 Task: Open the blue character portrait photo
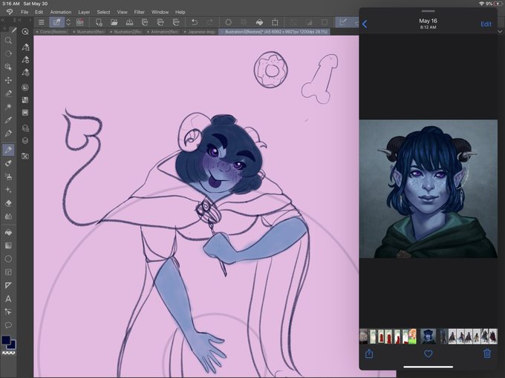(428, 189)
